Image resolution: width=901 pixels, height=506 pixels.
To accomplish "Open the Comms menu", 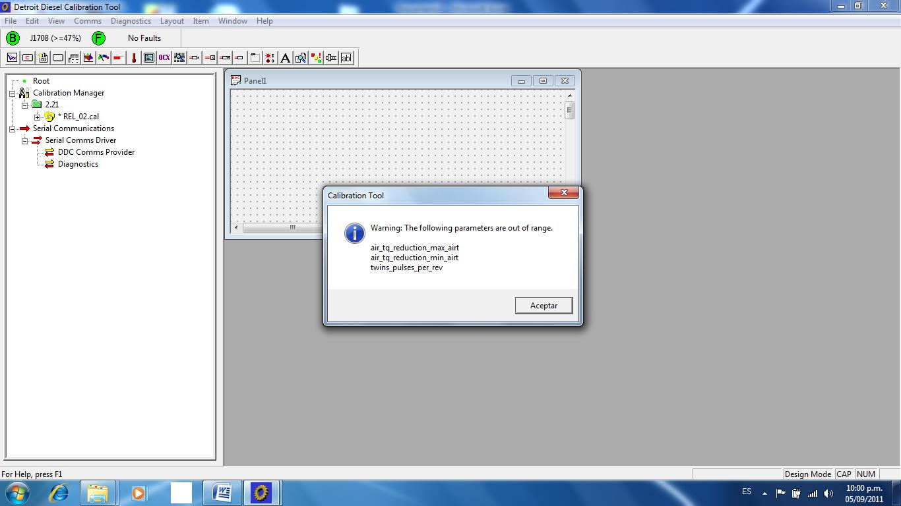I will point(88,21).
